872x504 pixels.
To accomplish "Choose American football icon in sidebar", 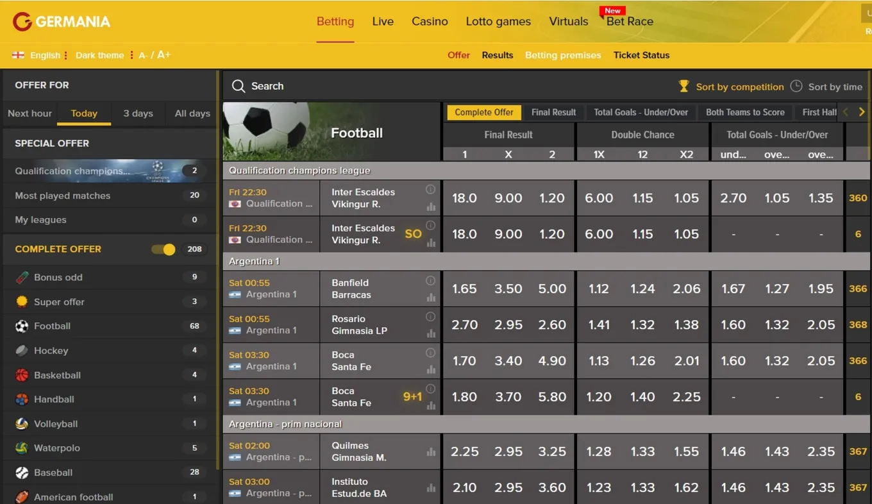I will click(22, 497).
